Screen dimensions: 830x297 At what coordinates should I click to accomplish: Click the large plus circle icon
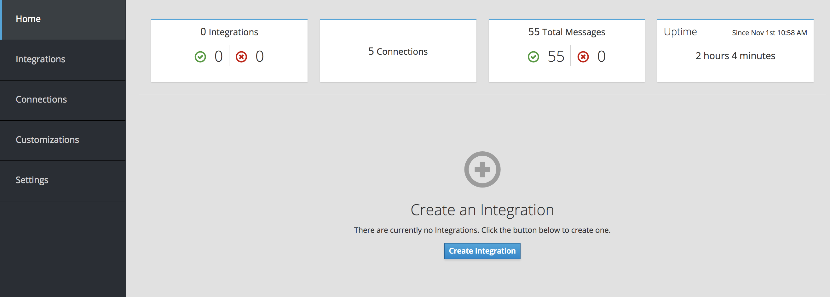482,170
